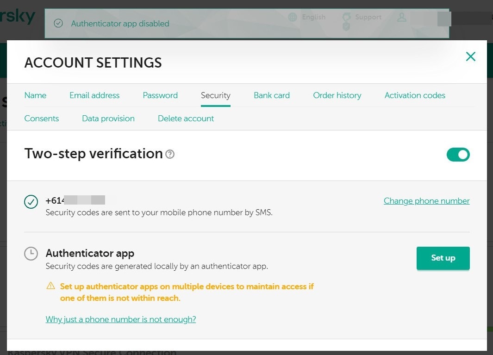Image resolution: width=493 pixels, height=355 pixels.
Task: Open "Why just a phone number is not enough?" link
Action: click(x=121, y=319)
